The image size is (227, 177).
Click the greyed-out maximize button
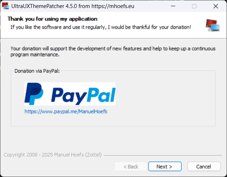[x=194, y=6]
